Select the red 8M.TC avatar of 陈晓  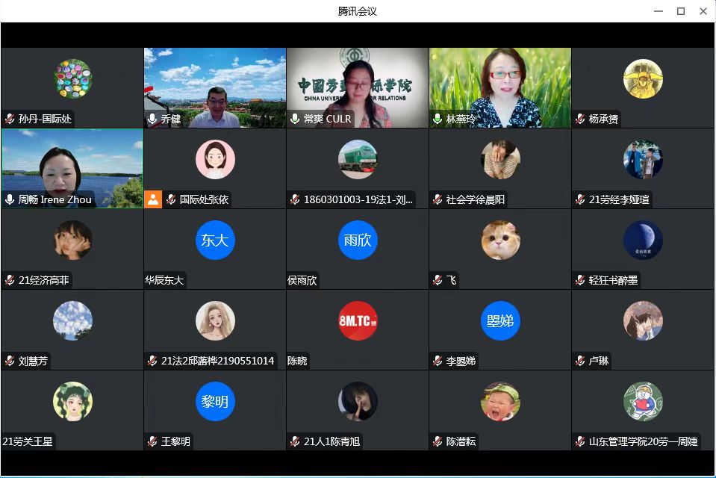click(x=358, y=320)
